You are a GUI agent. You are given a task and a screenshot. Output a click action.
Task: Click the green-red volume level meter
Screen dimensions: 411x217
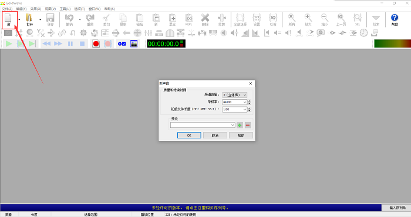coord(392,44)
